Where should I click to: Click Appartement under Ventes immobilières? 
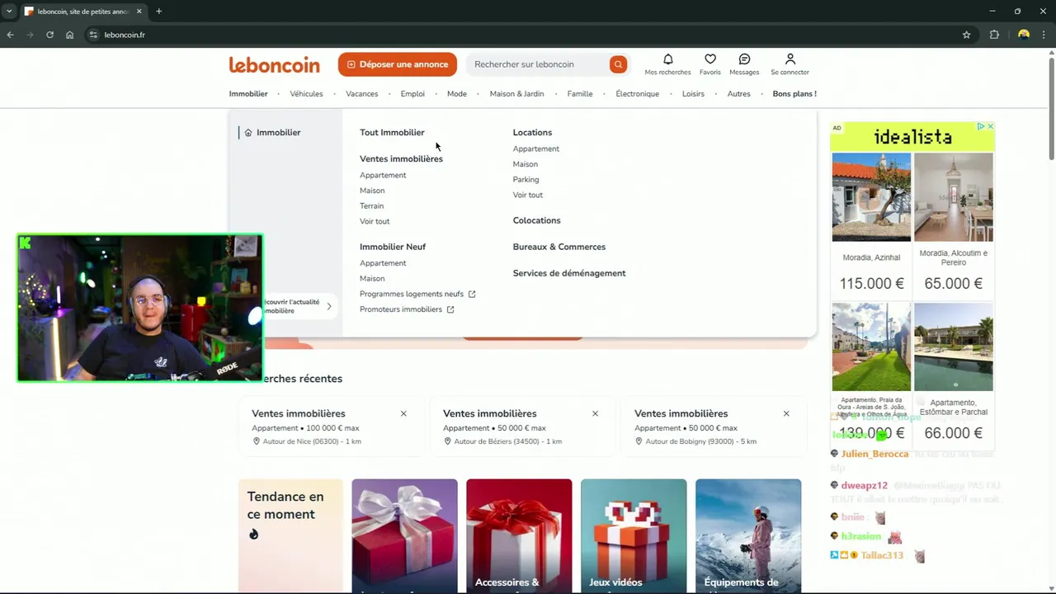click(383, 175)
